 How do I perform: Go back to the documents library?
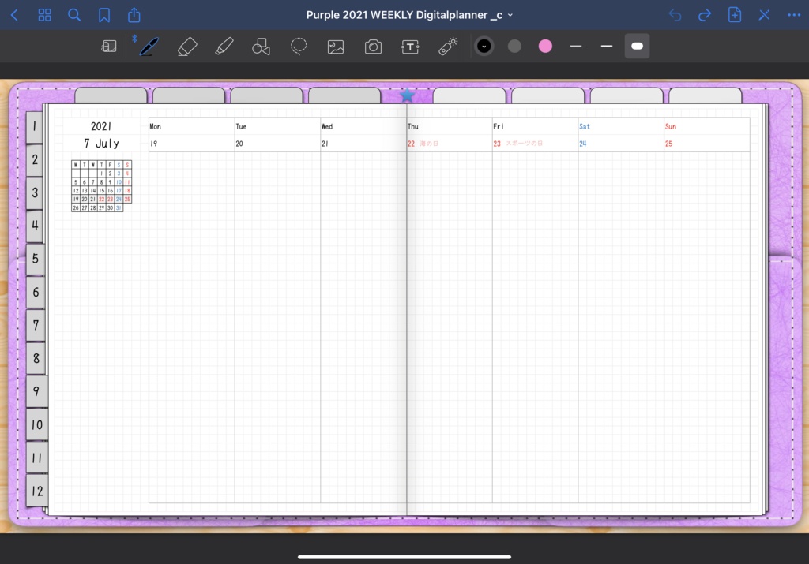[x=14, y=15]
